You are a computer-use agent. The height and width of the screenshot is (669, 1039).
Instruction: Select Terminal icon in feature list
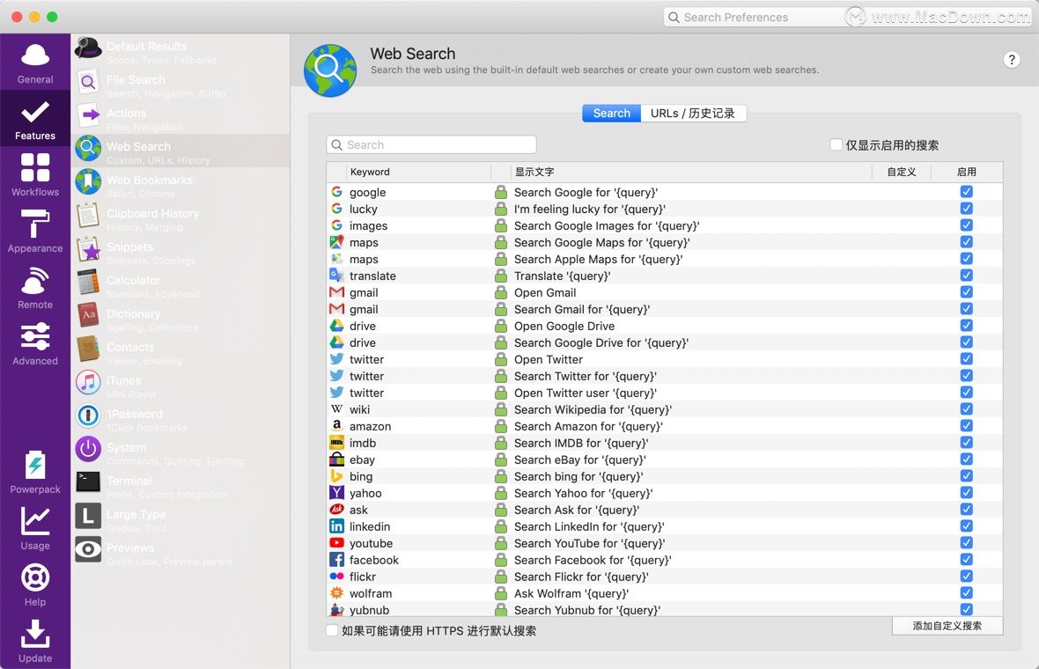click(88, 482)
